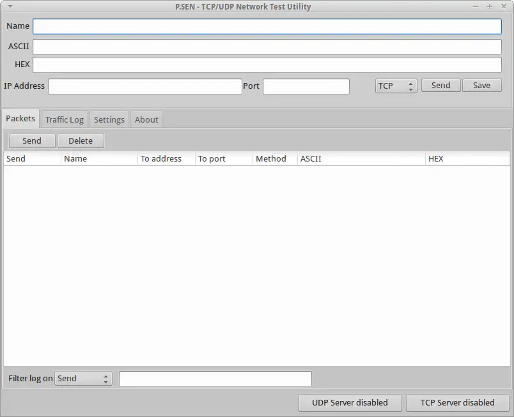Sort by the Send column header
Screen dimensions: 514x417
32,159
